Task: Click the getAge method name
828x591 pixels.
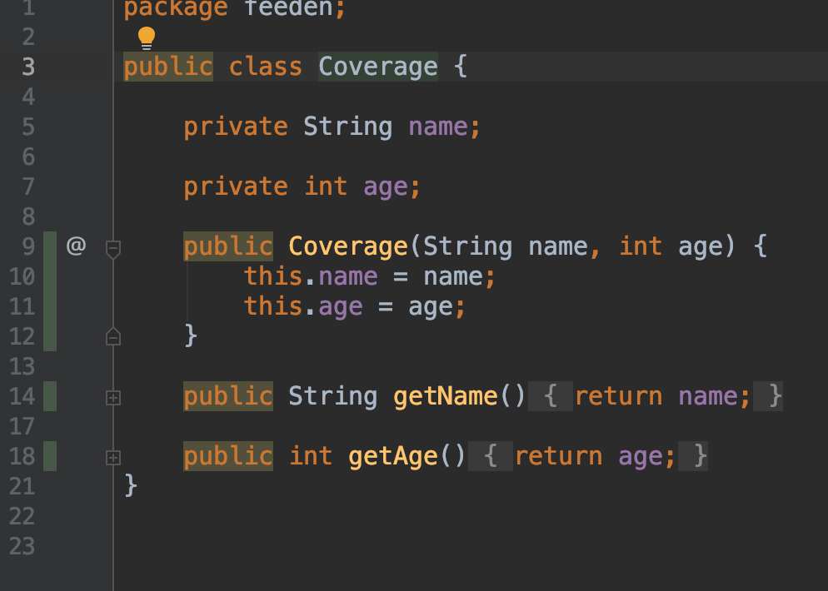Action: pyautogui.click(x=393, y=456)
